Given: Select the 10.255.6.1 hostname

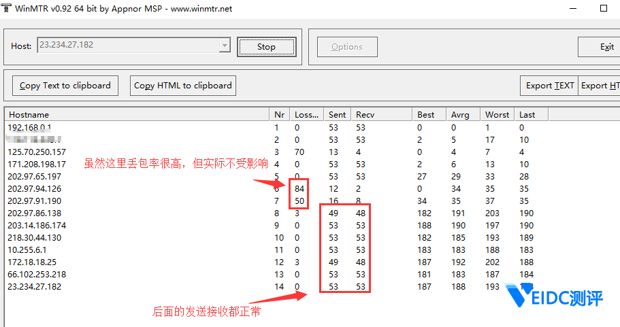Looking at the screenshot, I should 27,250.
